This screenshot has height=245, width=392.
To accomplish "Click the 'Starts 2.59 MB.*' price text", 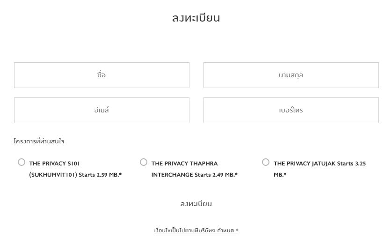I will point(100,175).
